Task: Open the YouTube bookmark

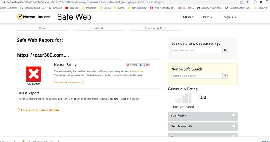Action: (72, 8)
